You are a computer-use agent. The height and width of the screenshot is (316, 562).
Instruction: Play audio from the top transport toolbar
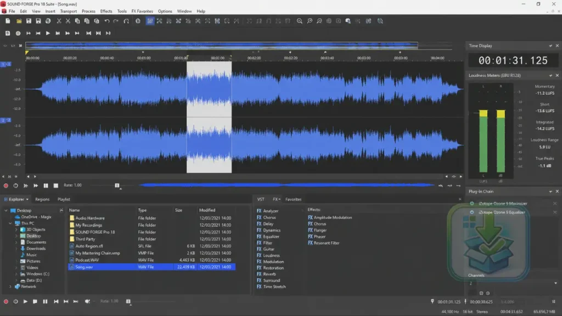click(48, 33)
